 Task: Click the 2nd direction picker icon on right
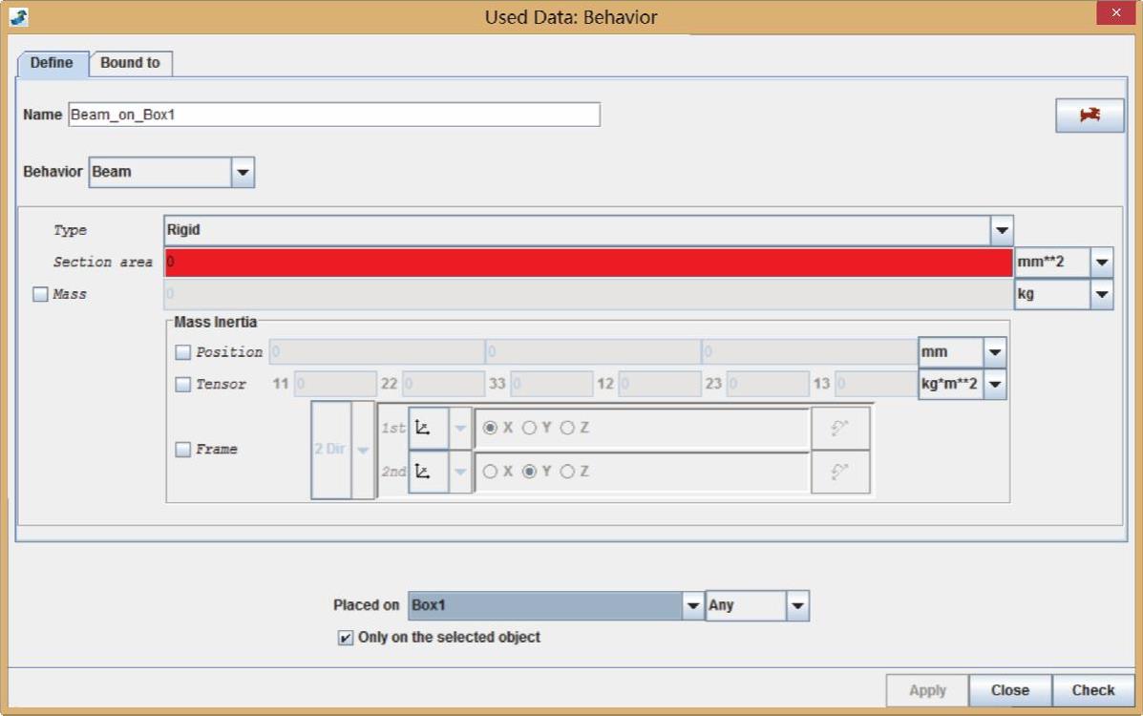click(x=840, y=472)
